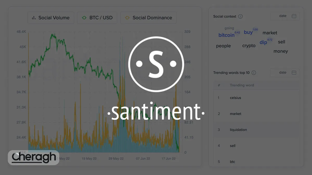
Task: Click the "82.31" right axis label
Action: click(x=188, y=122)
